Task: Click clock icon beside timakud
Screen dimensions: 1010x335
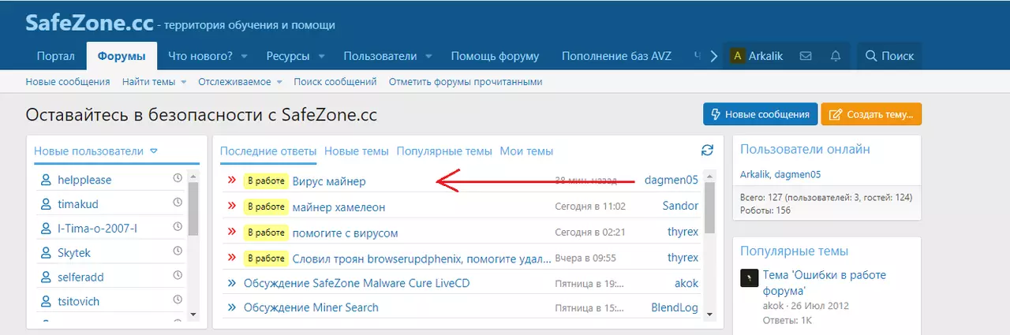Action: [178, 203]
